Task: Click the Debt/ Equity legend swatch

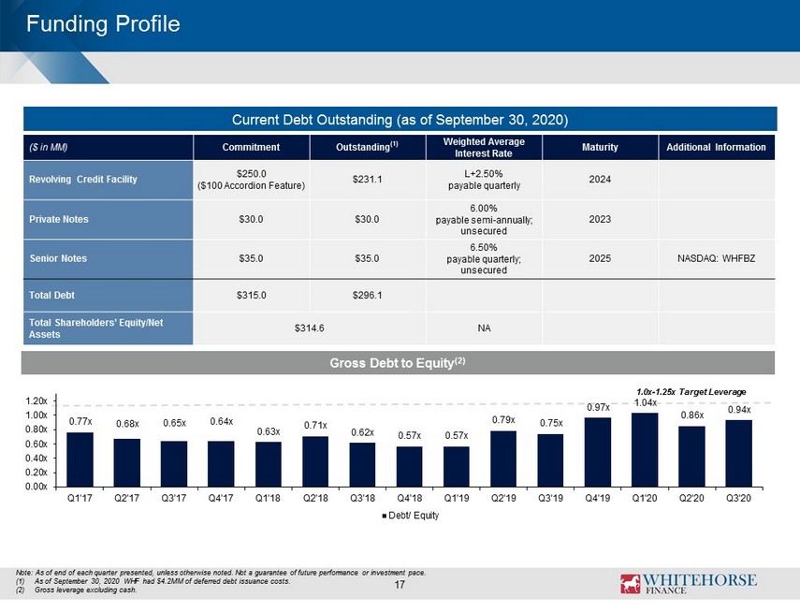Action: (x=385, y=516)
